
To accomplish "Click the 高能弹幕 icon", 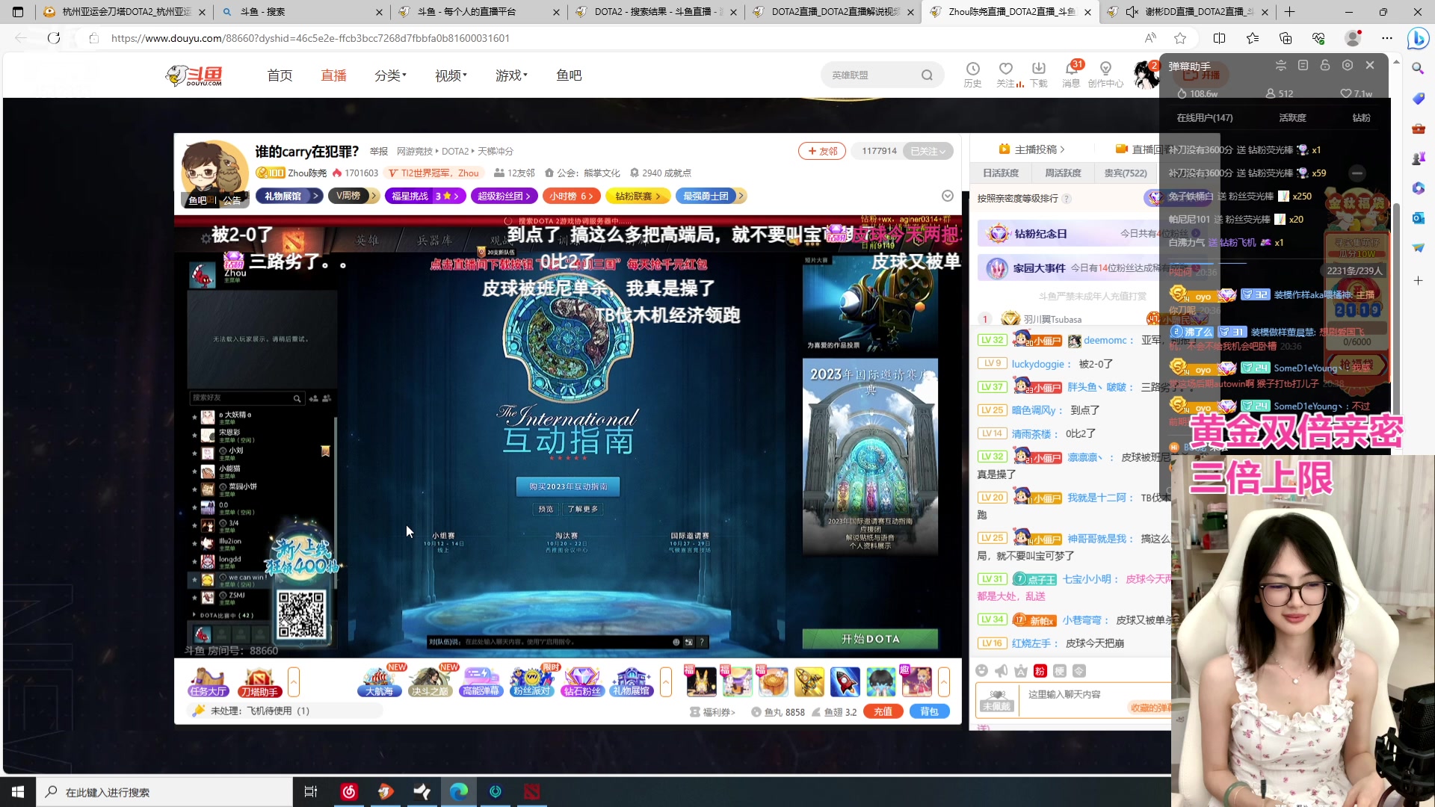I will coord(481,681).
